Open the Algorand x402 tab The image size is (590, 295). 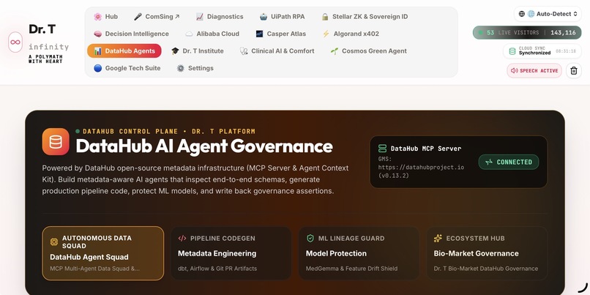[x=351, y=34]
